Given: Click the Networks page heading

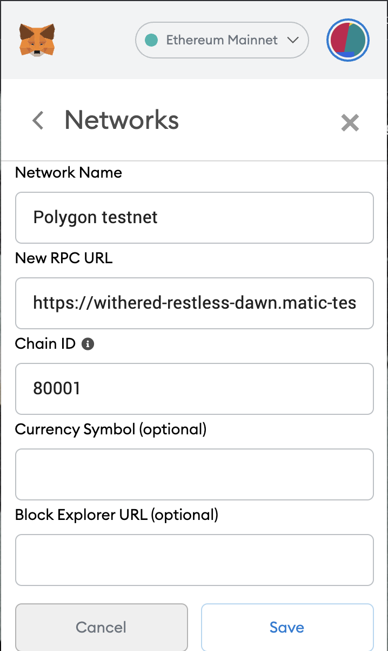Looking at the screenshot, I should click(122, 120).
